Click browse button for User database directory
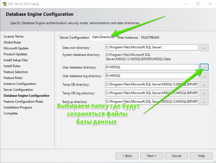The height and width of the screenshot is (163, 216). [204, 67]
